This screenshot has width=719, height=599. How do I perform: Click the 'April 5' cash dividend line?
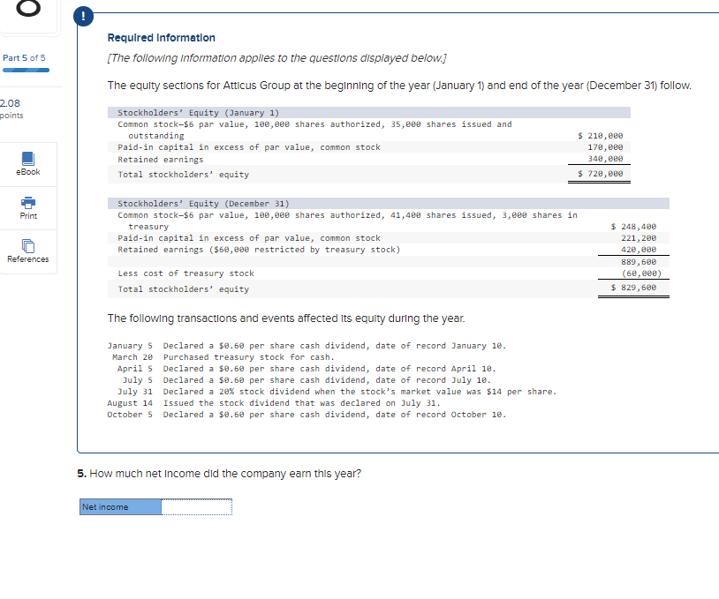pyautogui.click(x=307, y=369)
